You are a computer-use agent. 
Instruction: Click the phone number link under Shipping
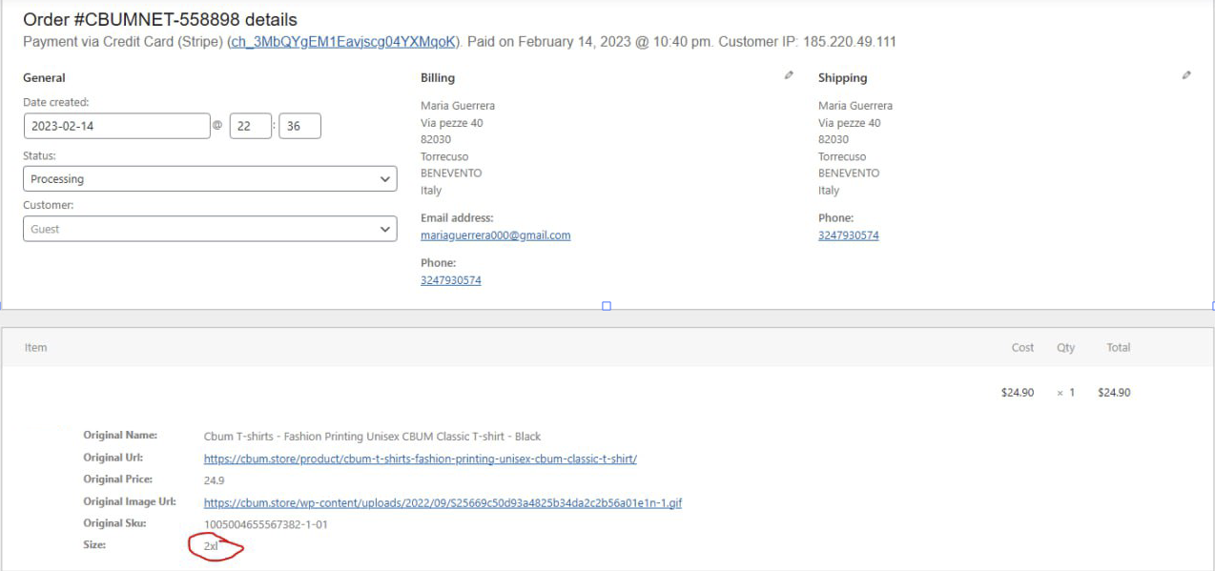[848, 235]
